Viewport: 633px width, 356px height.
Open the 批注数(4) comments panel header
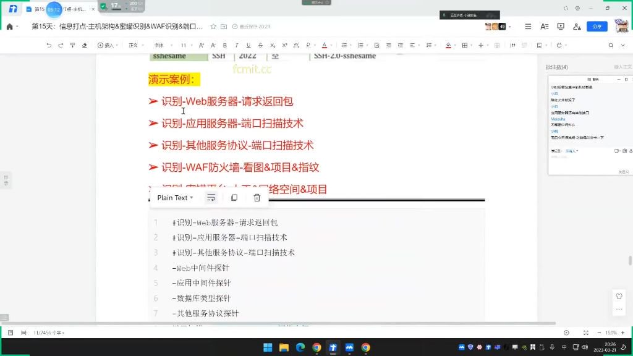pos(557,67)
